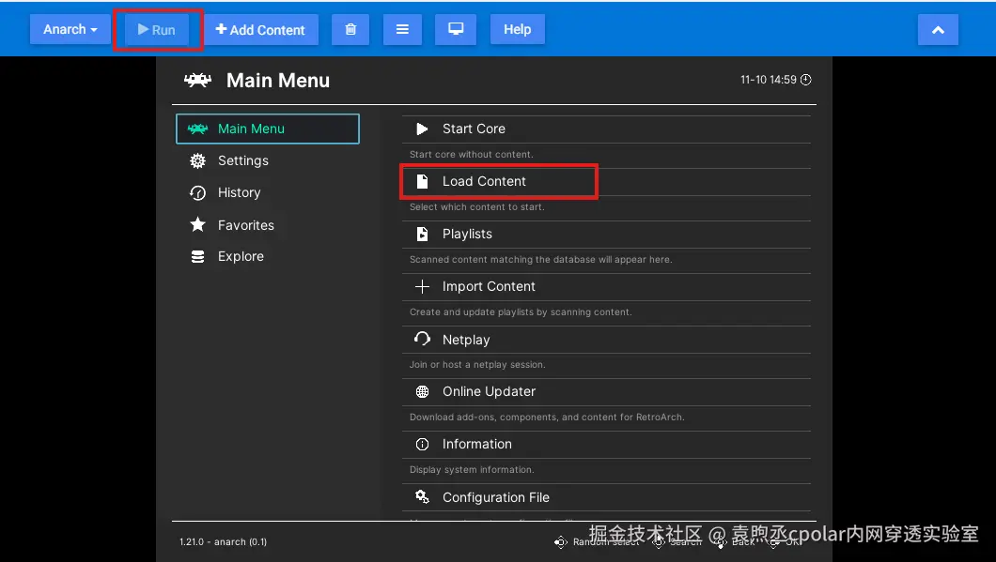Click the Online Updater globe icon

[422, 392]
